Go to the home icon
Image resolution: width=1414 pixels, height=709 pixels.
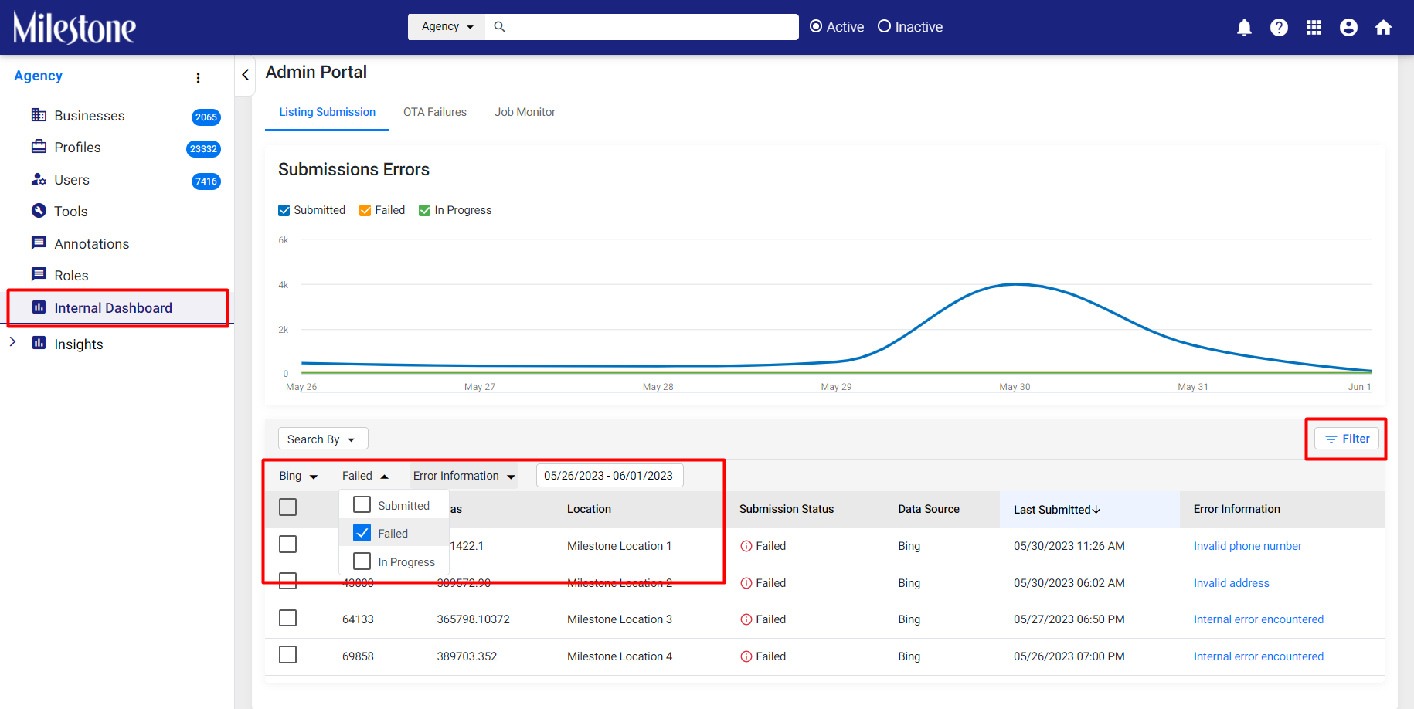1383,28
